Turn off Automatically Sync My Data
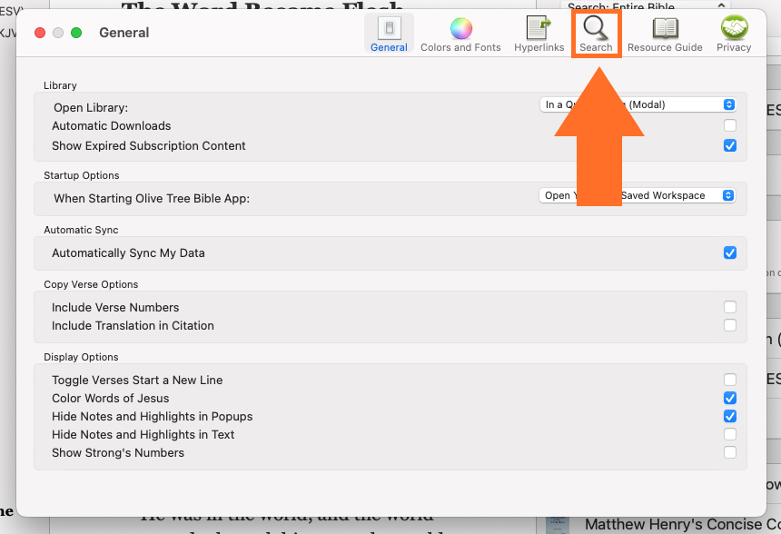 click(729, 253)
